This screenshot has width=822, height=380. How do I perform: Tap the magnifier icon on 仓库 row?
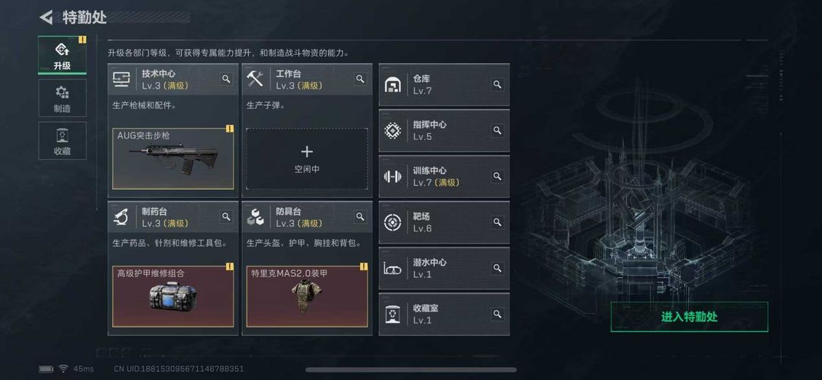point(497,85)
